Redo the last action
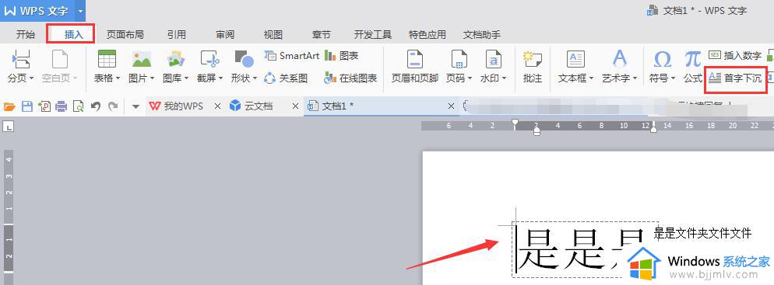774x285 pixels. 113,106
